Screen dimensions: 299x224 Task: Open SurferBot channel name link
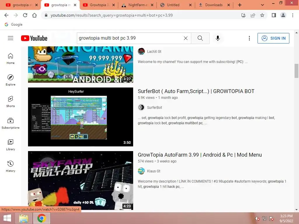tap(154, 107)
